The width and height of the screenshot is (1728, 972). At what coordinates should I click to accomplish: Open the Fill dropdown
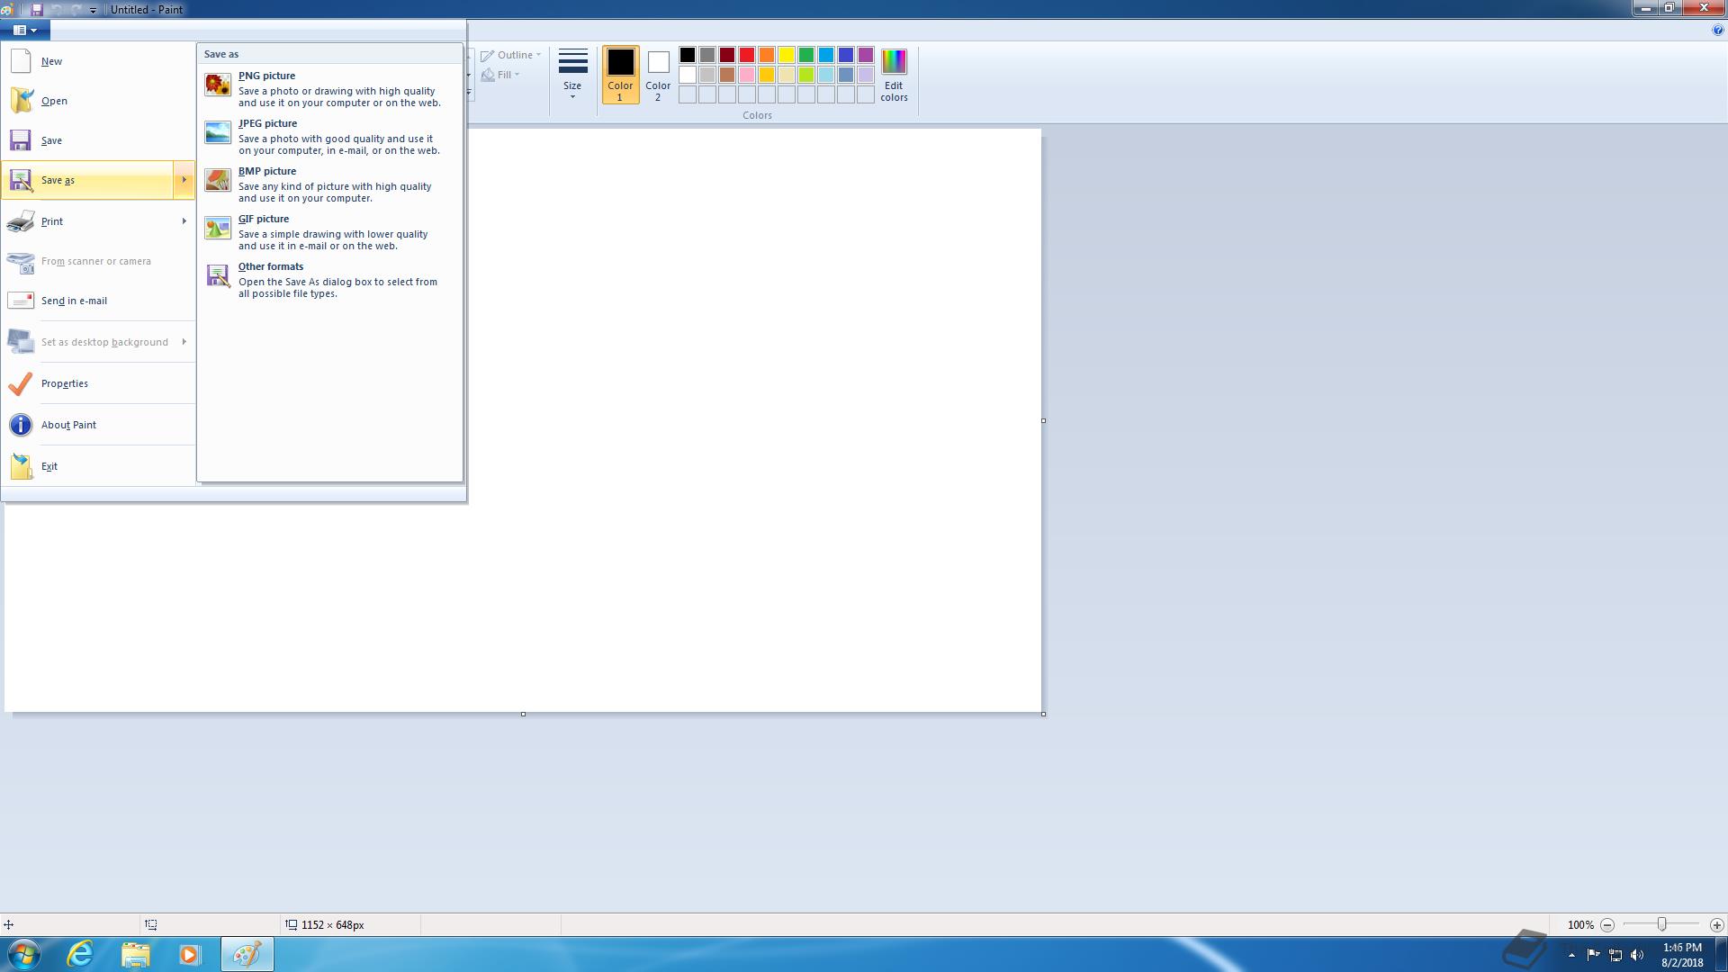[500, 75]
